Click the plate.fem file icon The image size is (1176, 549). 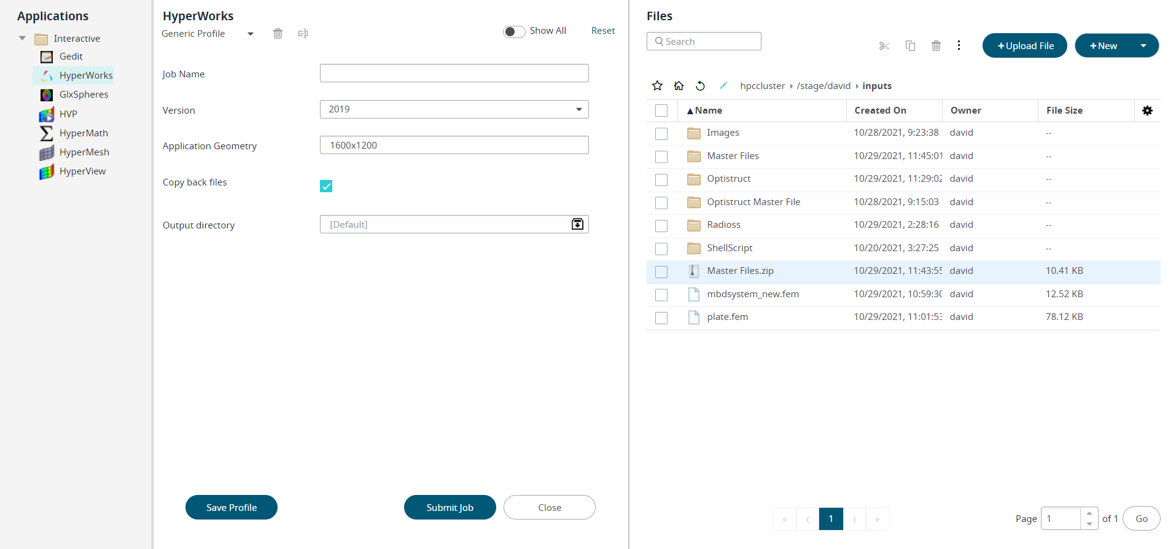tap(693, 317)
